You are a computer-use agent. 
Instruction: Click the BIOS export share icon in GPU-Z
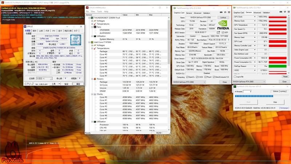pos(219,32)
